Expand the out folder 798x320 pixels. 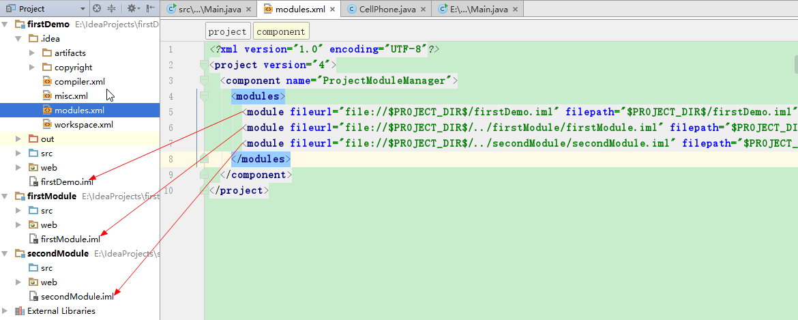(x=18, y=139)
